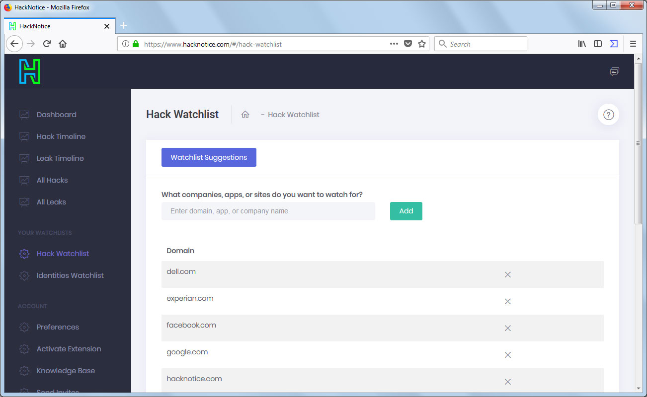
Task: Open Firefox hamburger menu
Action: click(x=633, y=44)
